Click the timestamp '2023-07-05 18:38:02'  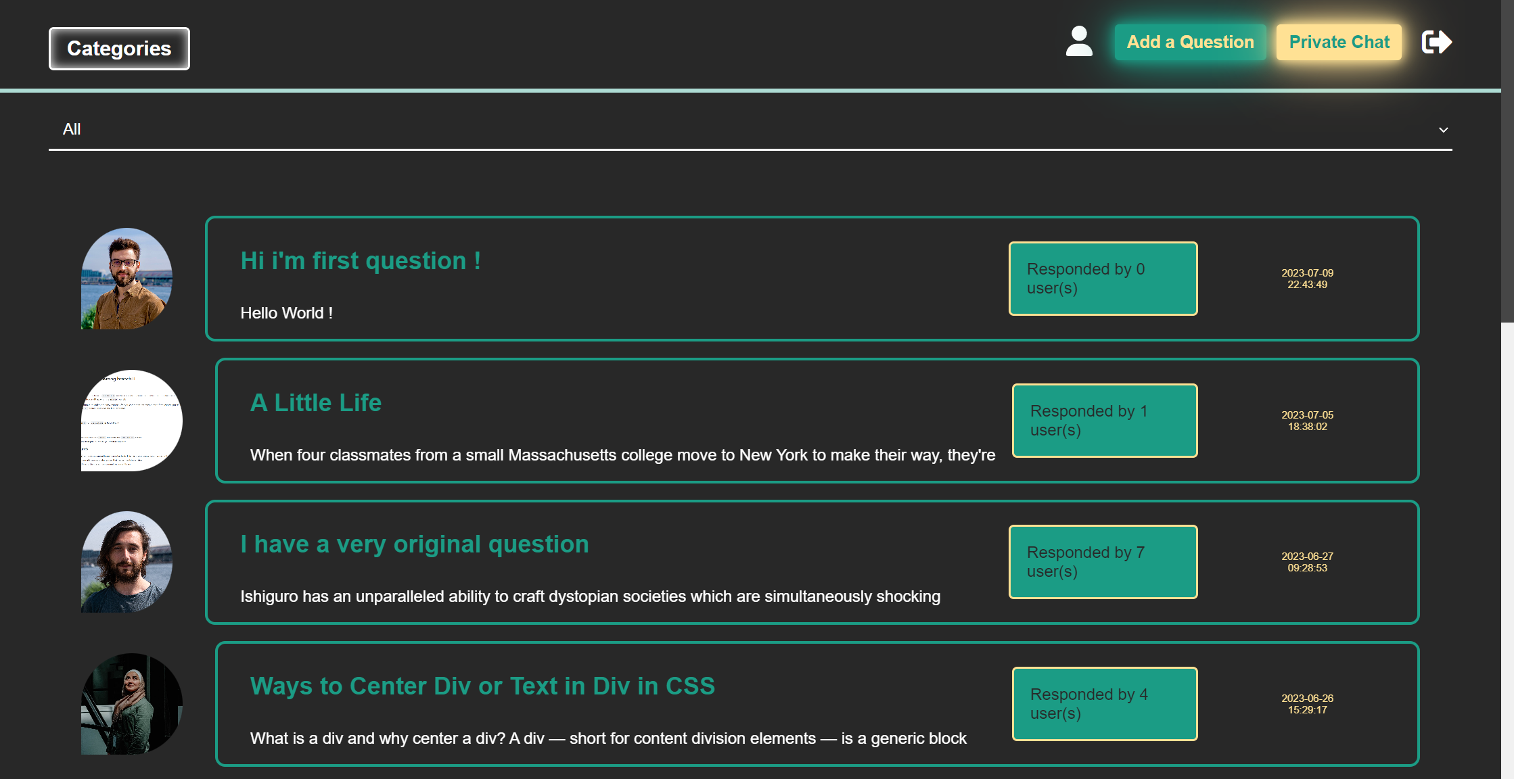click(x=1306, y=421)
